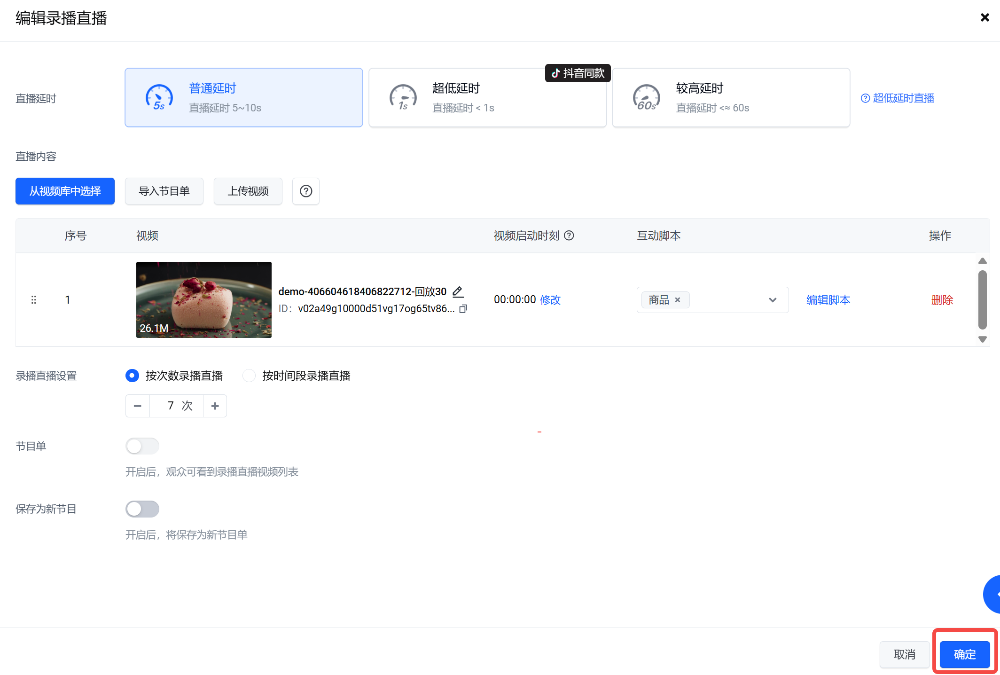Click the minus button to decrease count
The height and width of the screenshot is (675, 1000).
coord(138,406)
